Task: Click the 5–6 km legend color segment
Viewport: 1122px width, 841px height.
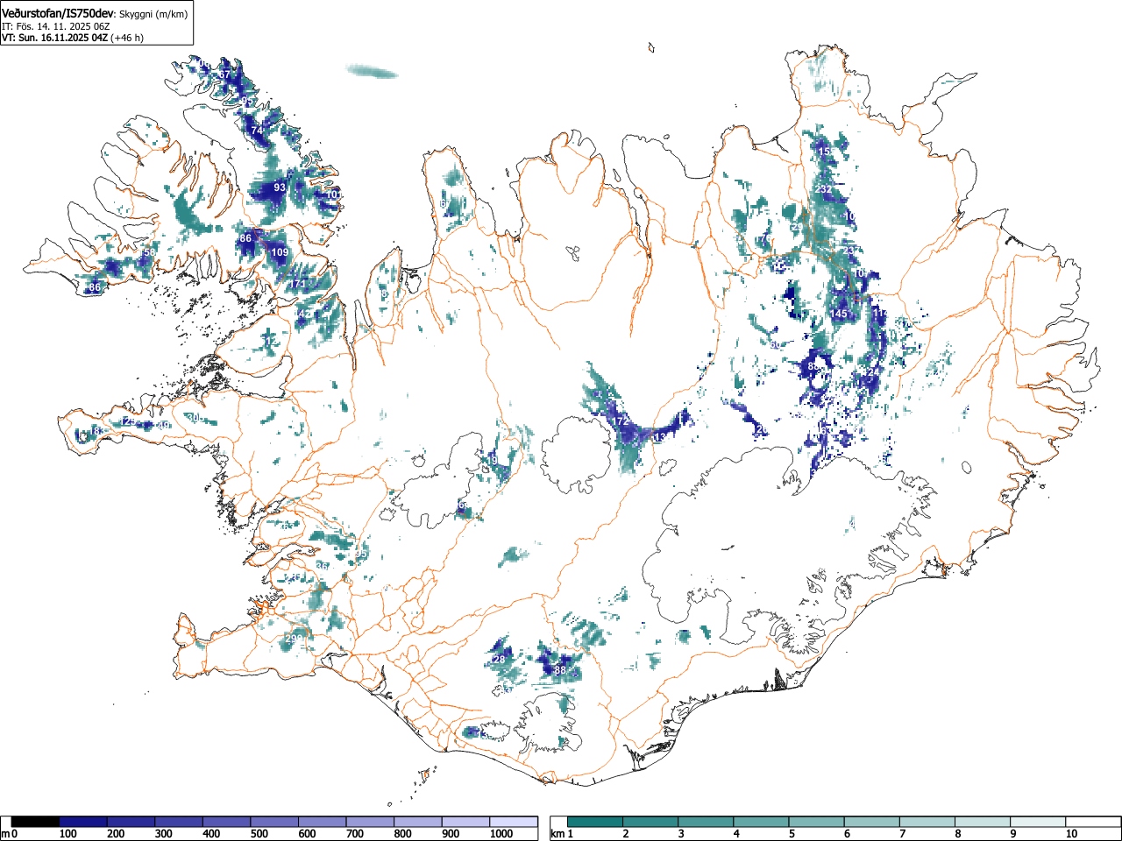Action: coord(817,822)
